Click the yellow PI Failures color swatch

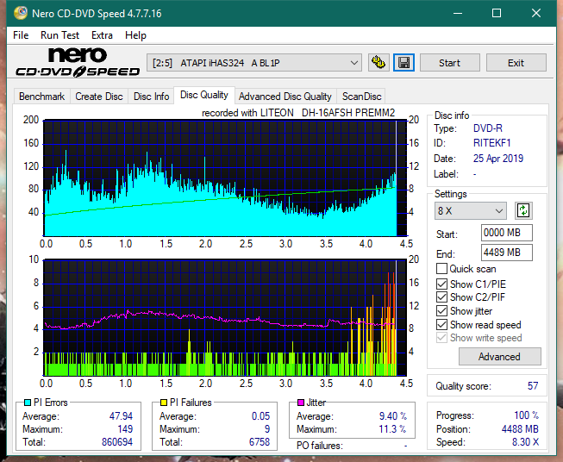click(x=164, y=403)
